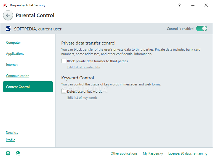Click the help question mark icon

(x=179, y=5)
